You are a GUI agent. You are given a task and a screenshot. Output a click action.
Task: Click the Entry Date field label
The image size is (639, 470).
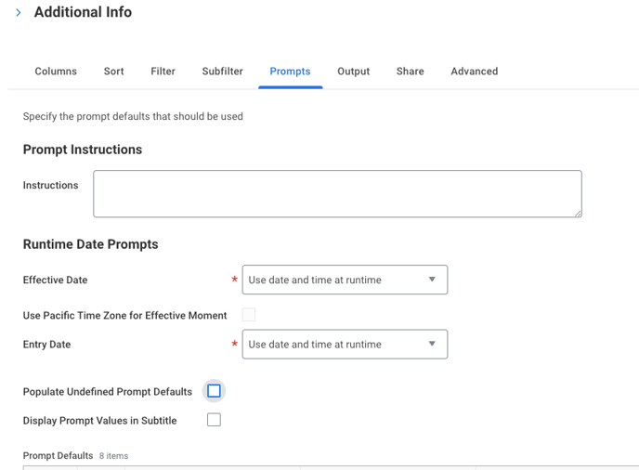pyautogui.click(x=46, y=345)
